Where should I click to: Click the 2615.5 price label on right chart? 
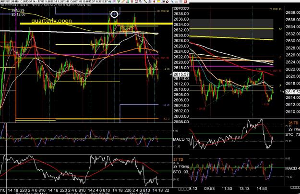pyautogui.click(x=293, y=92)
